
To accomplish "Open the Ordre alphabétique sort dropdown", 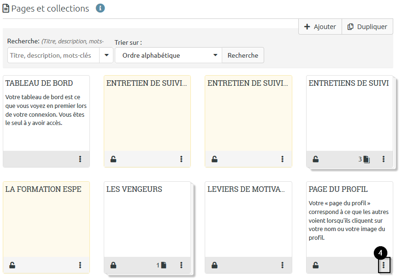I will click(x=168, y=55).
